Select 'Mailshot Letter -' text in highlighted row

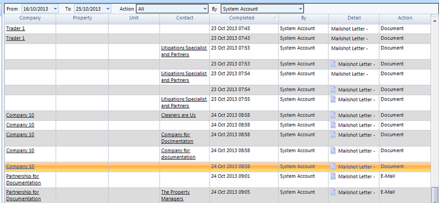[356, 167]
